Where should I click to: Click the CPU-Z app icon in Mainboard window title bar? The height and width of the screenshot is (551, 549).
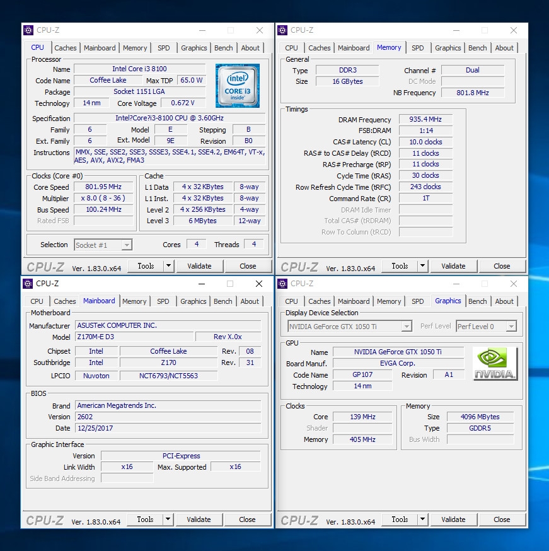[x=28, y=284]
